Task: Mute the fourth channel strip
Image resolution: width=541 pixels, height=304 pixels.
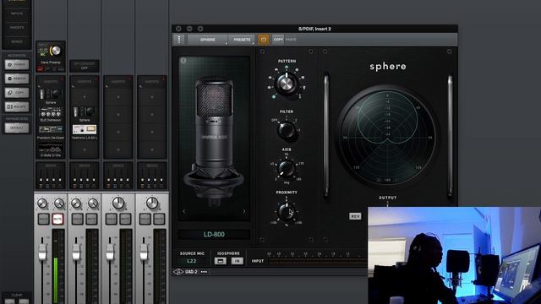Action: click(159, 220)
